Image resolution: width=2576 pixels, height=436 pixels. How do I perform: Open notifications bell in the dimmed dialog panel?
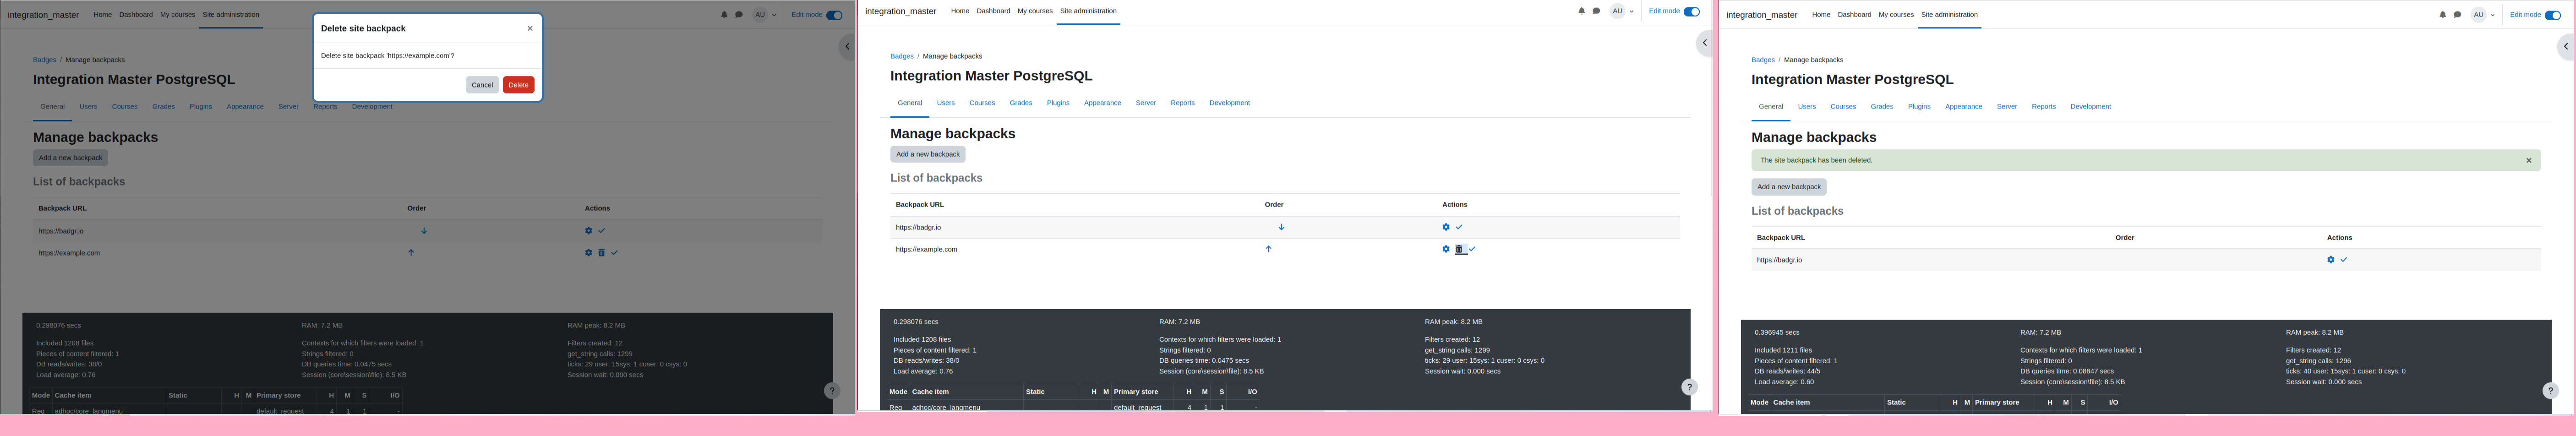click(x=724, y=15)
